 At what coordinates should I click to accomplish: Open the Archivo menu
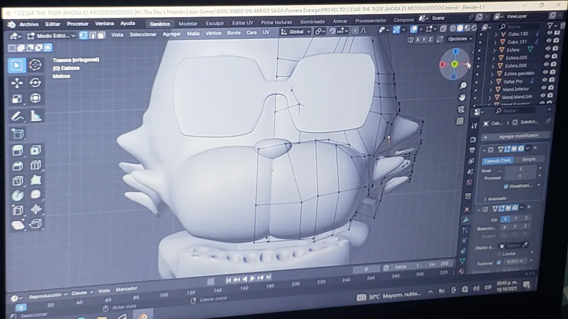pos(29,24)
